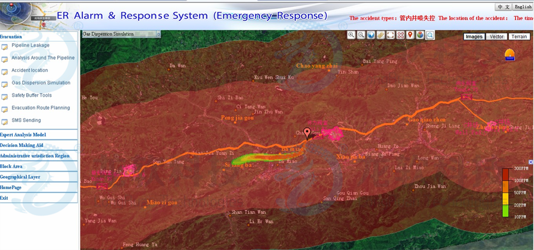Click the colored layers globe icon

tap(420, 35)
